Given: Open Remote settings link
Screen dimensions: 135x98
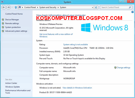Looking at the screenshot, I should (x=12, y=23).
